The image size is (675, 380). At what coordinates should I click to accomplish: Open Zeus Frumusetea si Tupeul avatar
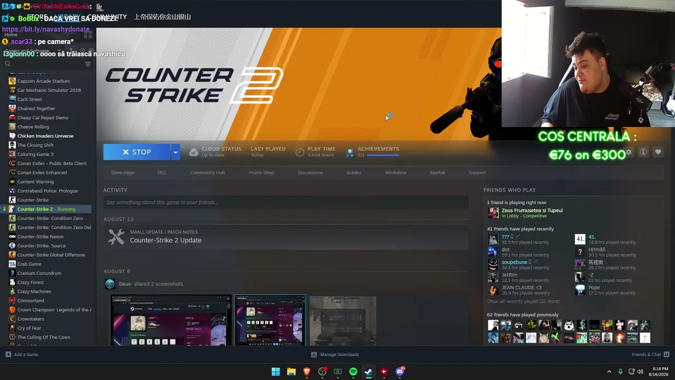click(x=493, y=213)
